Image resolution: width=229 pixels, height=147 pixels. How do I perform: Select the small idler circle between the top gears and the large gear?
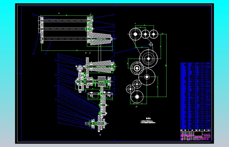tap(151, 44)
